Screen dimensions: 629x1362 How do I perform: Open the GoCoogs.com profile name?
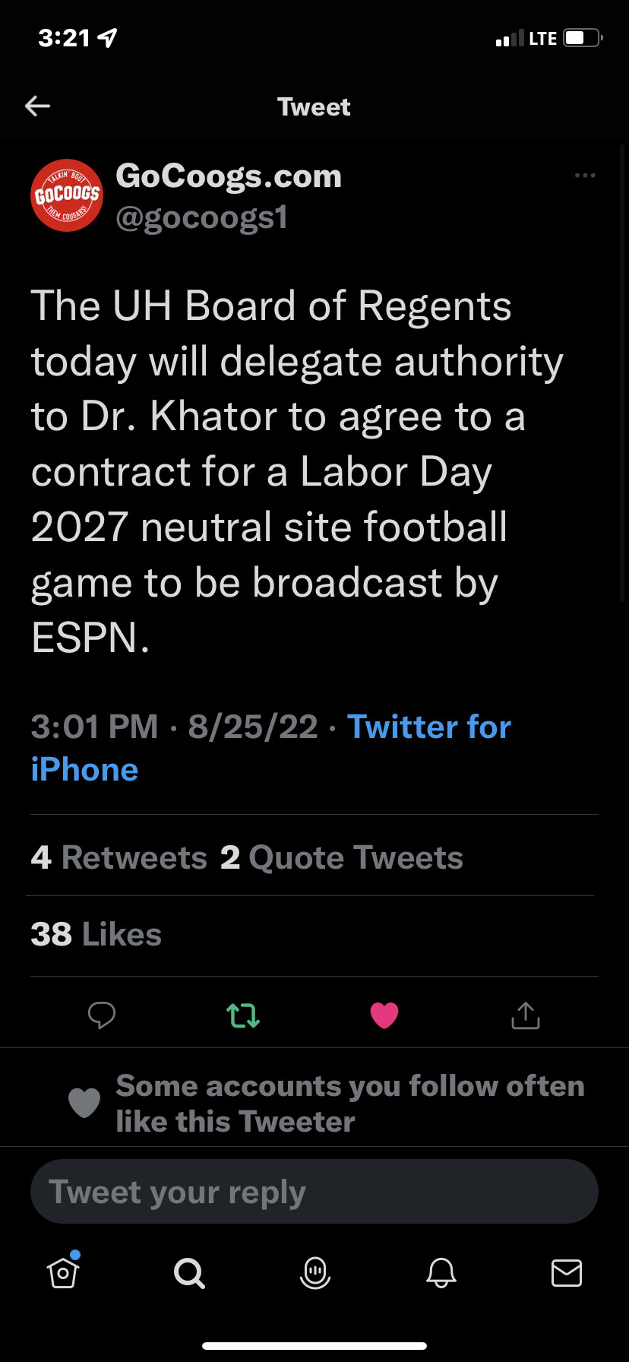tap(229, 176)
